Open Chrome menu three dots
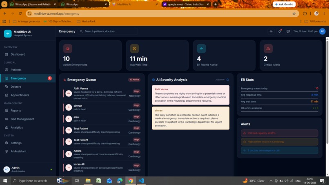Image resolution: width=329 pixels, height=185 pixels. coord(324,13)
